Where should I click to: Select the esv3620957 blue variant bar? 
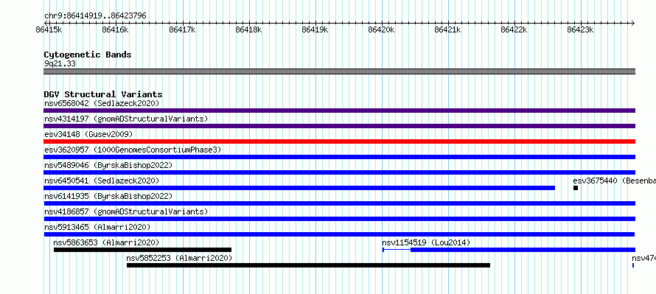[x=339, y=157]
